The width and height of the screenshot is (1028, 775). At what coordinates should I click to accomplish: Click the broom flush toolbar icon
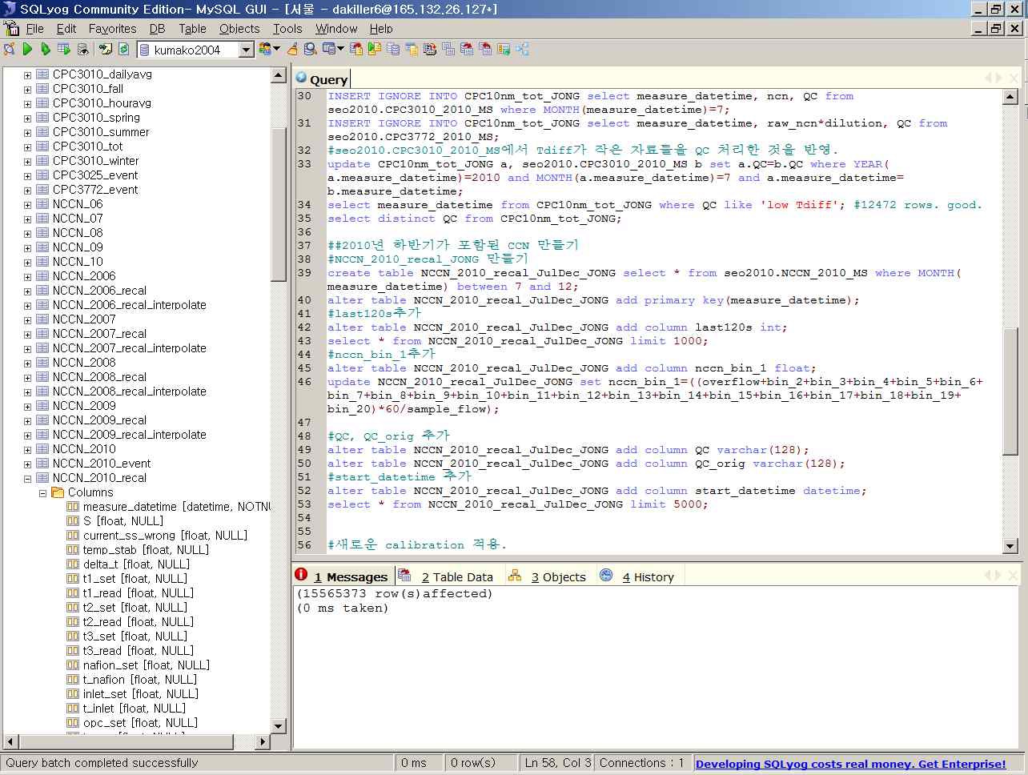point(293,50)
